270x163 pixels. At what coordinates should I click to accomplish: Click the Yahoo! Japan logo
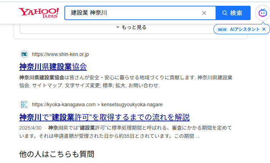(39, 13)
